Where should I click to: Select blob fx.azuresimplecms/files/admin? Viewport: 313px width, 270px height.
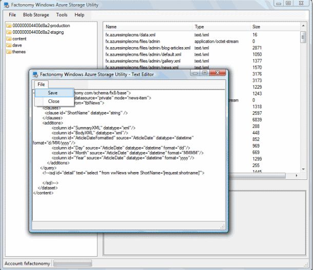(132, 41)
